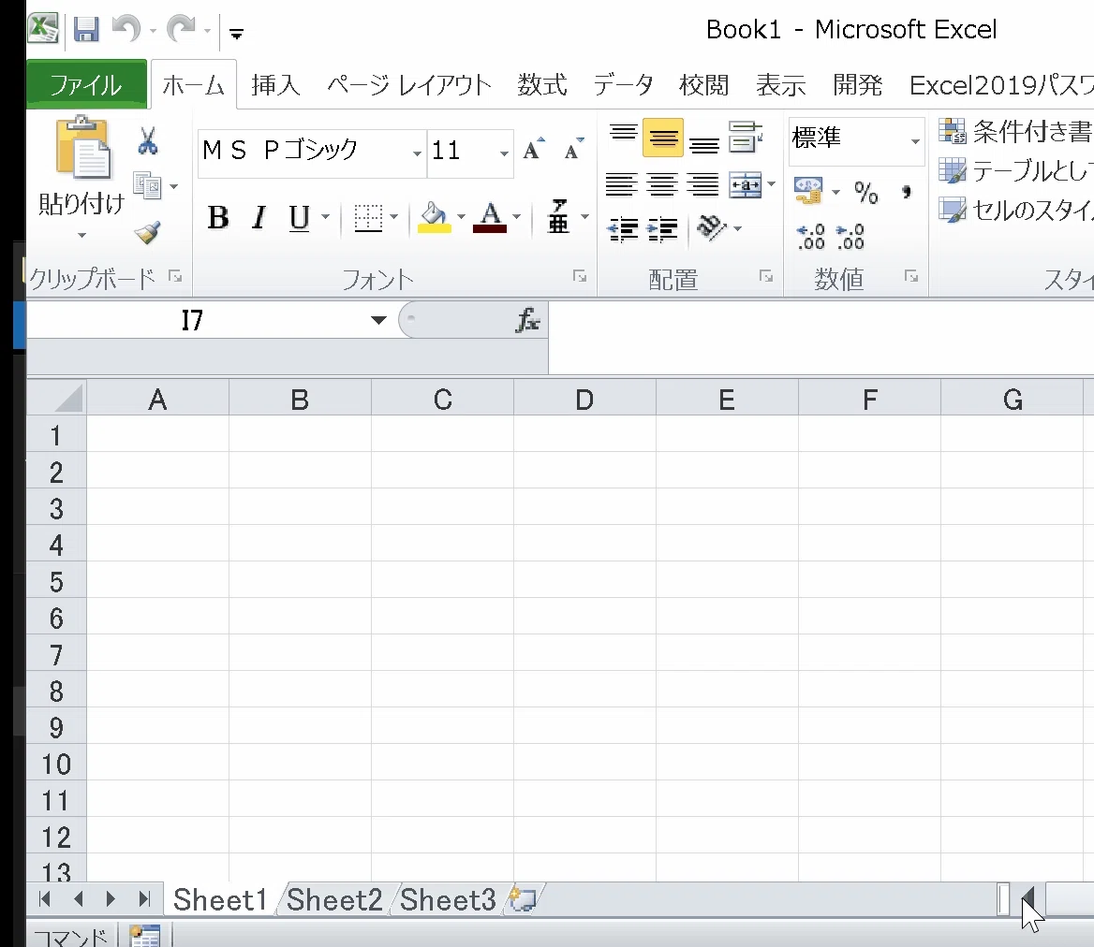This screenshot has width=1094, height=947.
Task: Click the Merge and Center icon
Action: [x=746, y=185]
